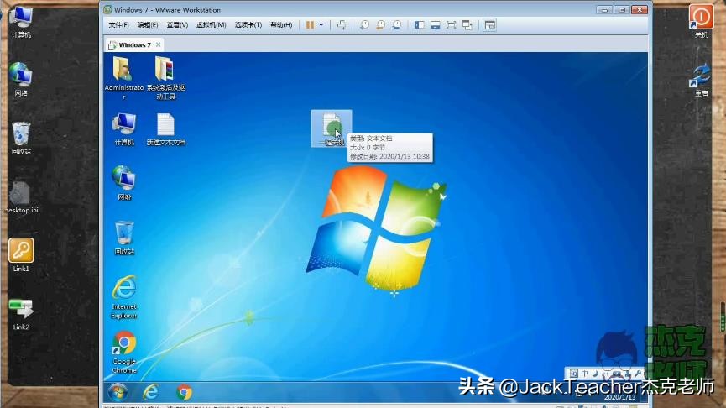Click the take snapshot clock icon
The height and width of the screenshot is (408, 726).
click(x=364, y=25)
